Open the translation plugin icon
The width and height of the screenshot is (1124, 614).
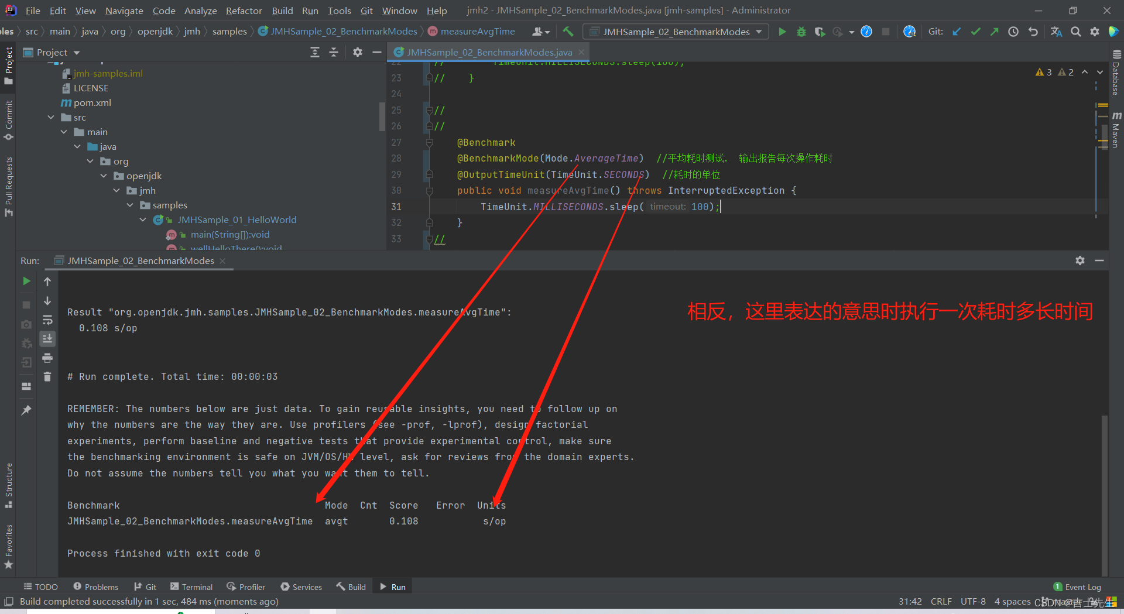coord(1056,32)
